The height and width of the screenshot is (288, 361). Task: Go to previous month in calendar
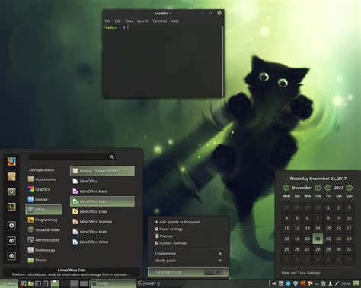(x=286, y=188)
